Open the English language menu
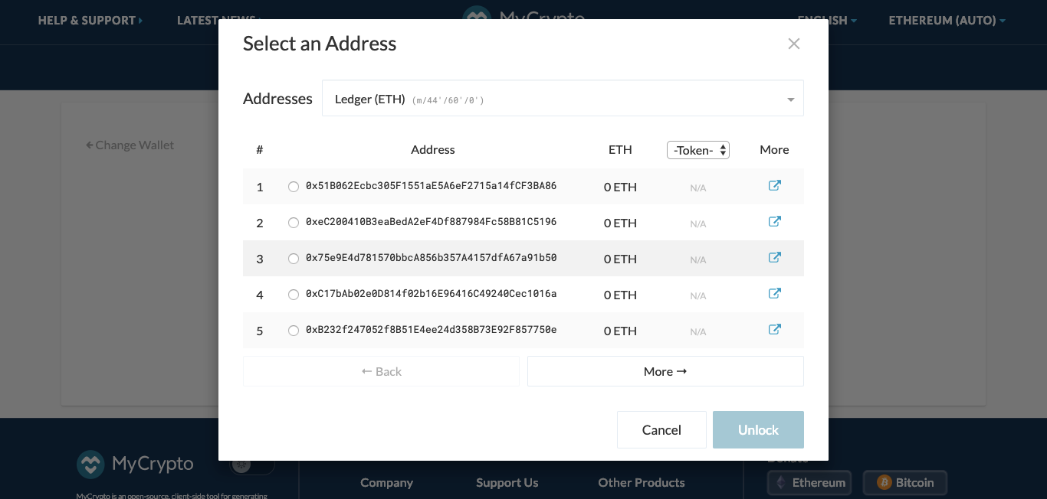 click(x=827, y=21)
